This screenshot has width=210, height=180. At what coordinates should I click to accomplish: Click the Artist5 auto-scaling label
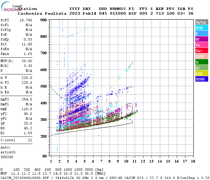8,152
